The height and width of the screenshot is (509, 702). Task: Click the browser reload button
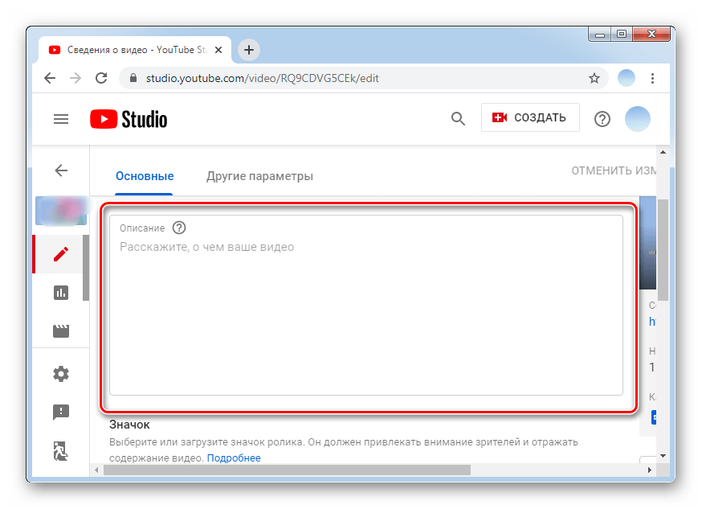[101, 79]
